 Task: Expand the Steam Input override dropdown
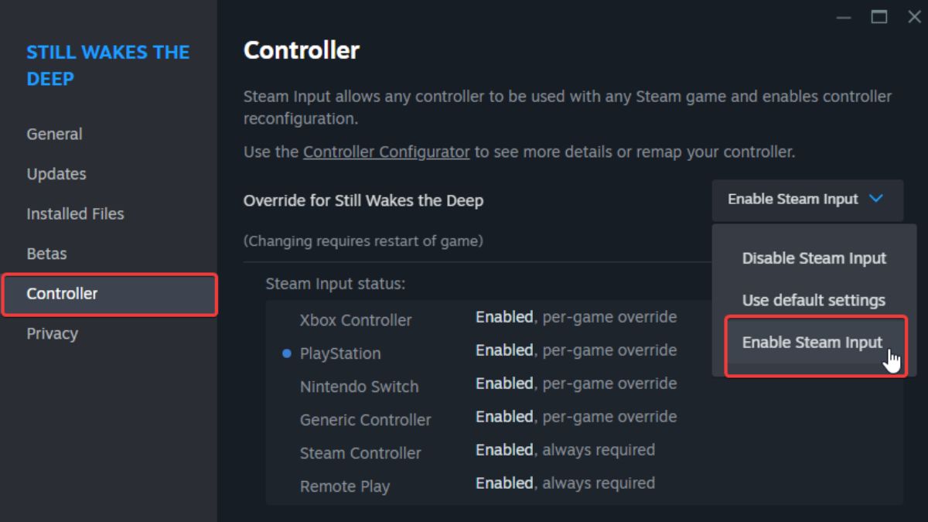point(807,200)
